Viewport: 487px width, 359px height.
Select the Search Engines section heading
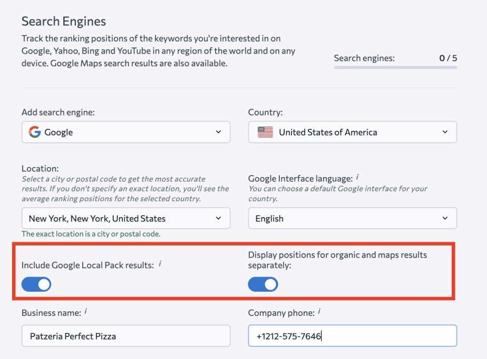63,22
